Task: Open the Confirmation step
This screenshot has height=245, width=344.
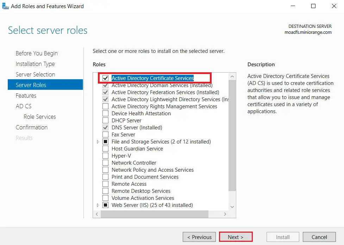Action: point(32,127)
